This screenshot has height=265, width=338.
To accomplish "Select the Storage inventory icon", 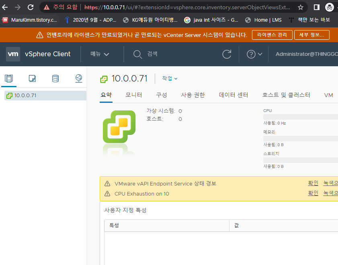I will [55, 79].
